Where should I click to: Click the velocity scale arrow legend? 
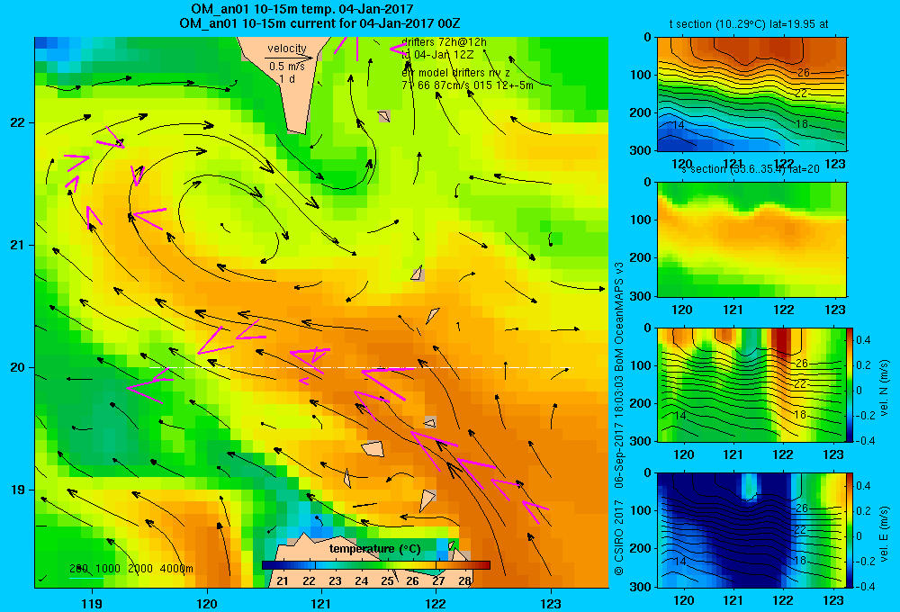click(290, 58)
